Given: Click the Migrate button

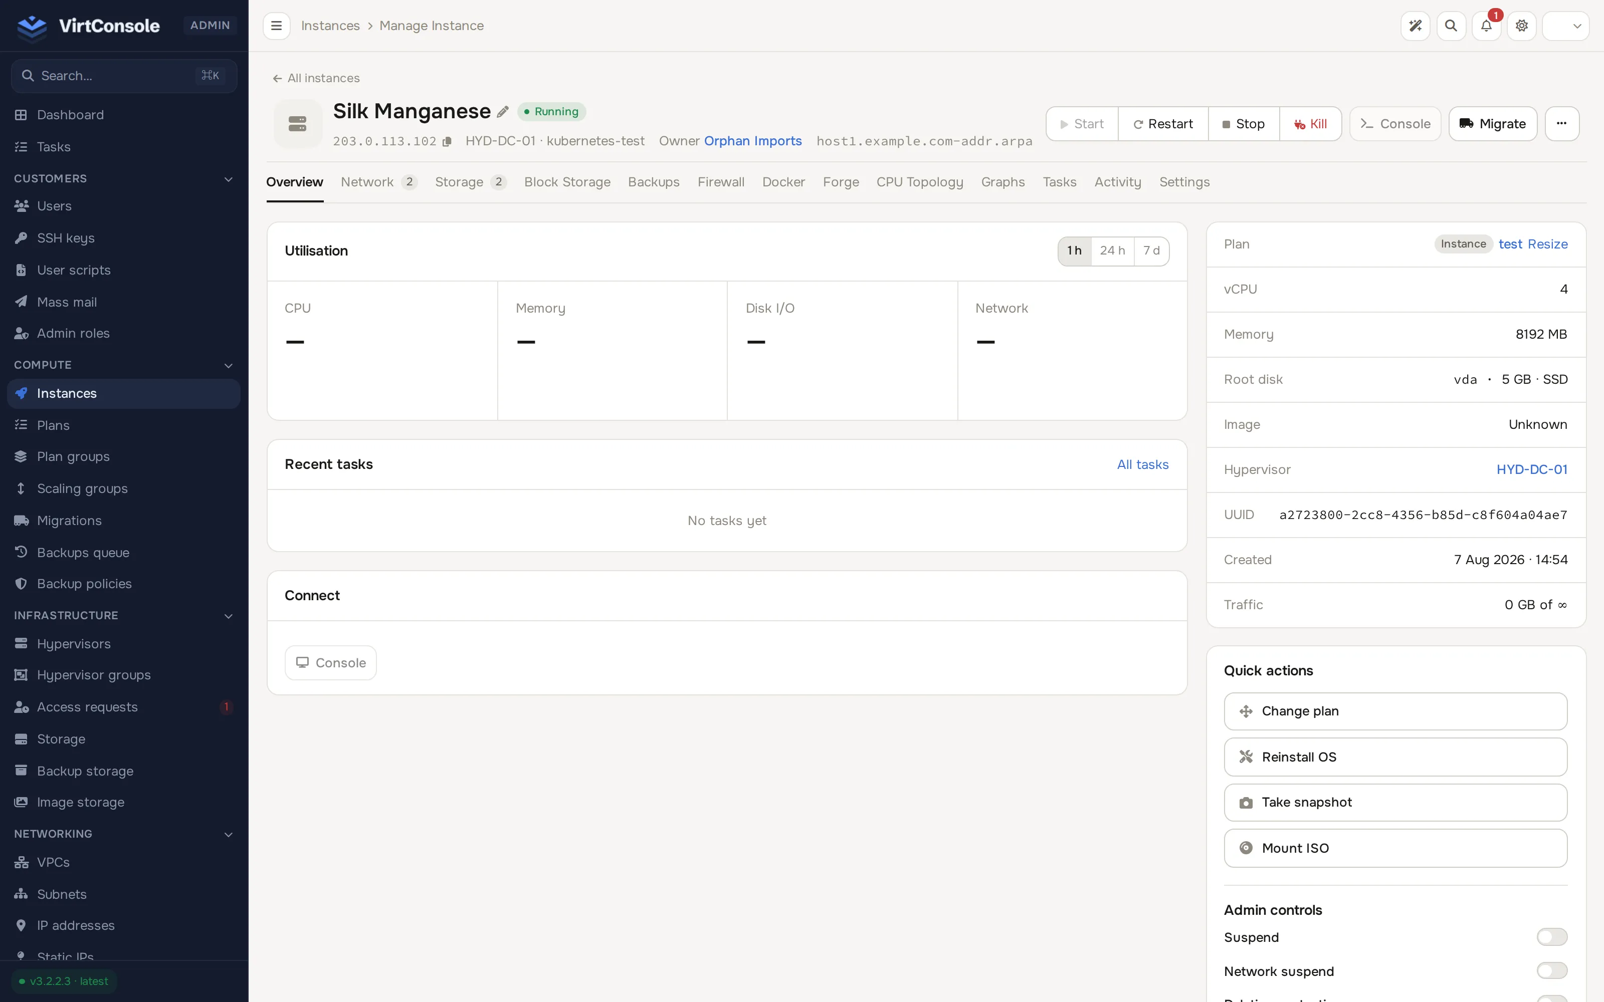Looking at the screenshot, I should click(x=1493, y=123).
